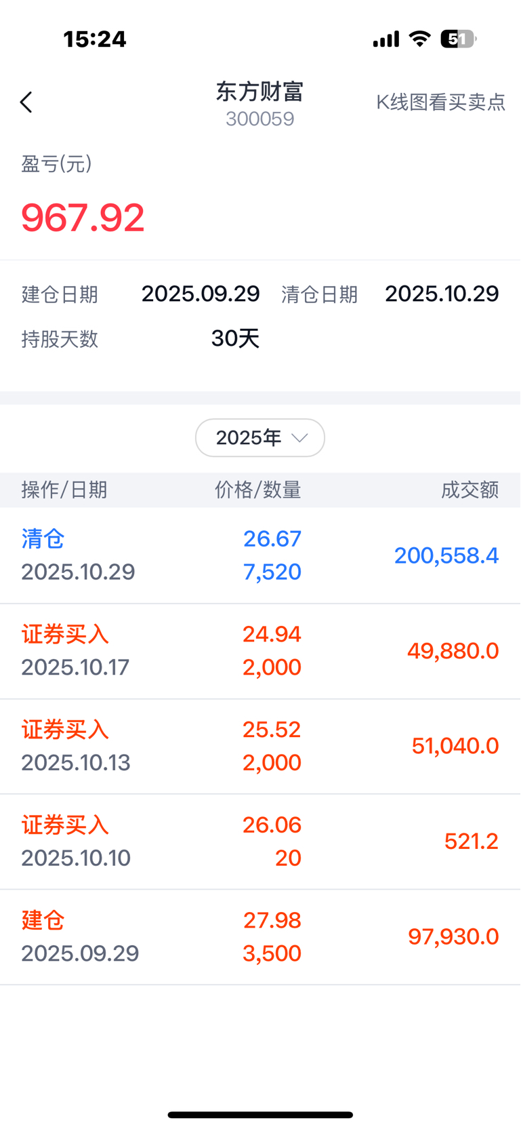Tap the 200,558.4 成交额 amount

point(446,556)
